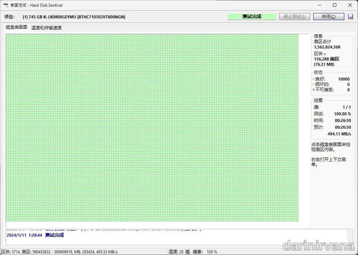Click the transfer speed 494.11 MB/s

click(339, 134)
